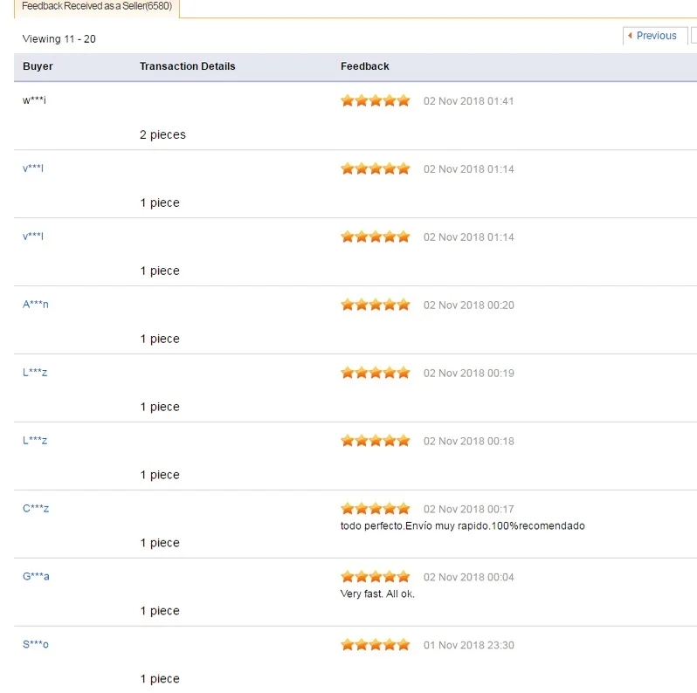697x693 pixels.
Task: Click the first v***l buyer link
Action: click(33, 168)
